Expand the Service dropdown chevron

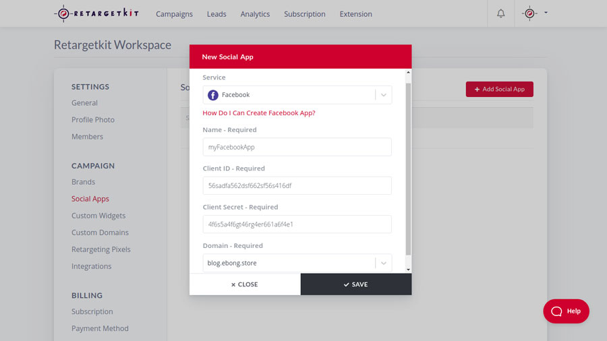click(383, 95)
